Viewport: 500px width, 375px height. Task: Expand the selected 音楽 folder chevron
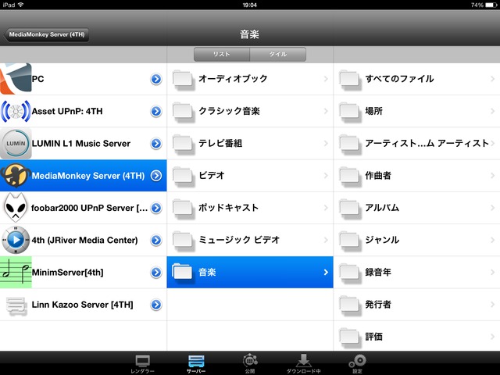[326, 272]
